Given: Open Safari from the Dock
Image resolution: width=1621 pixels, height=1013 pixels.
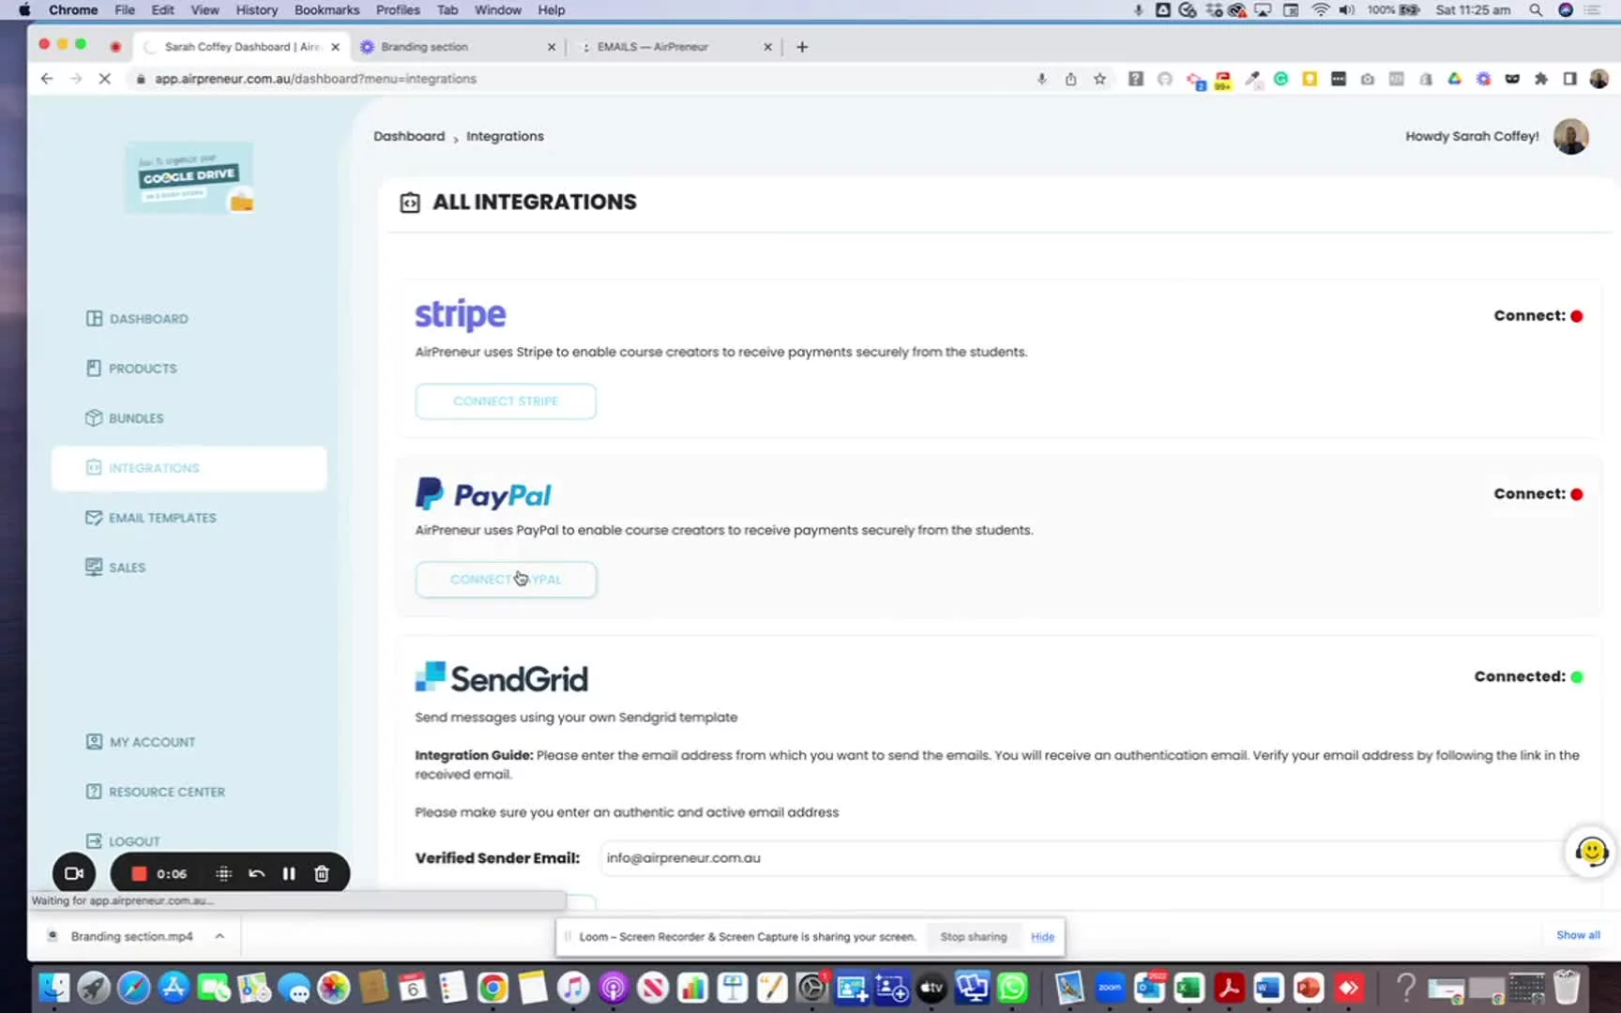Looking at the screenshot, I should (133, 988).
